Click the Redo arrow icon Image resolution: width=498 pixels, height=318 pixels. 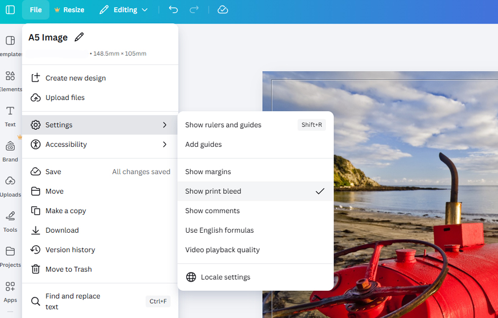click(194, 10)
